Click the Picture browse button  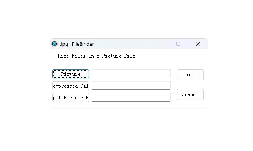[x=71, y=74]
